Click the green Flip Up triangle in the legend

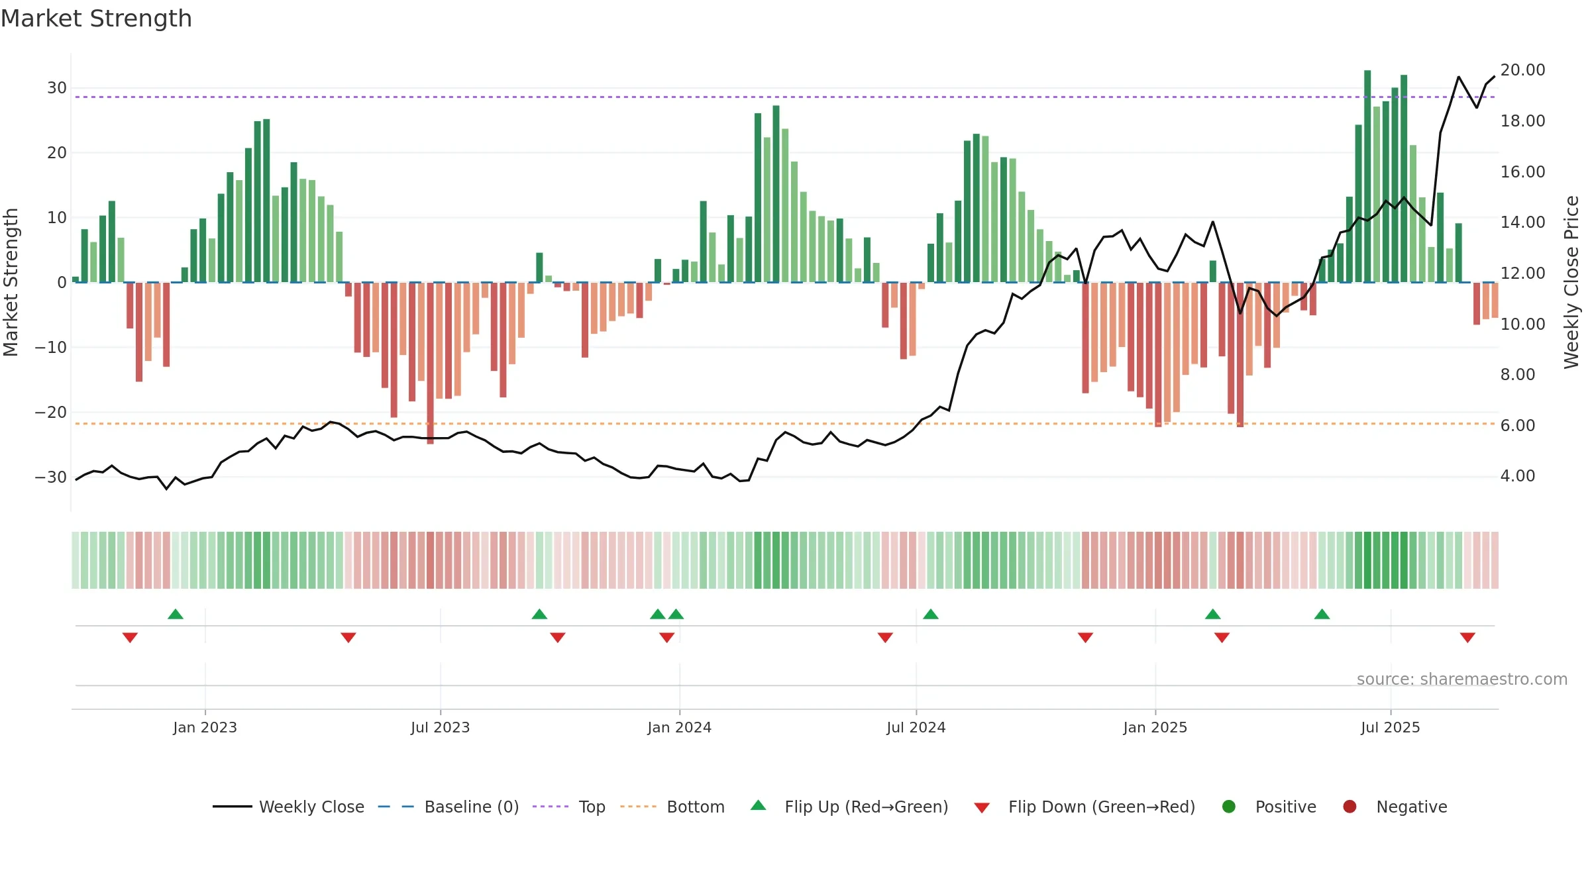[x=758, y=805]
